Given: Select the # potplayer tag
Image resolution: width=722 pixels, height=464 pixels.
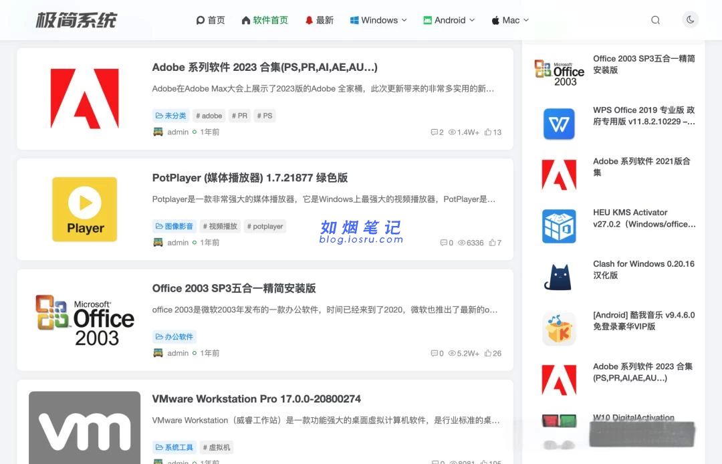Looking at the screenshot, I should pyautogui.click(x=265, y=226).
